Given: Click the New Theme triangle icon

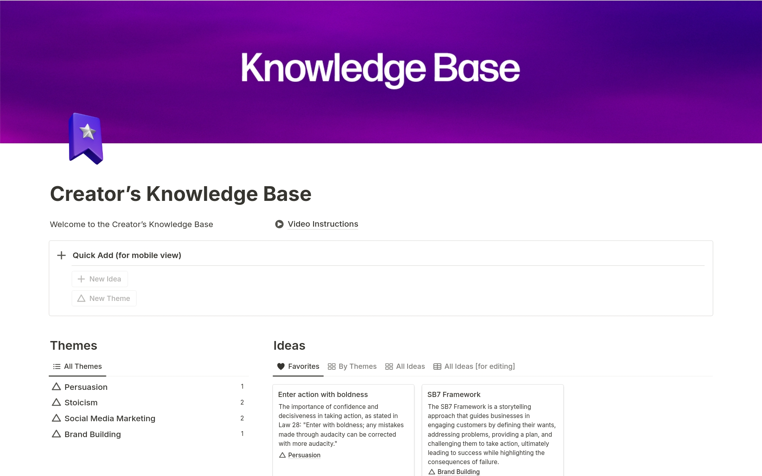Looking at the screenshot, I should [x=81, y=298].
